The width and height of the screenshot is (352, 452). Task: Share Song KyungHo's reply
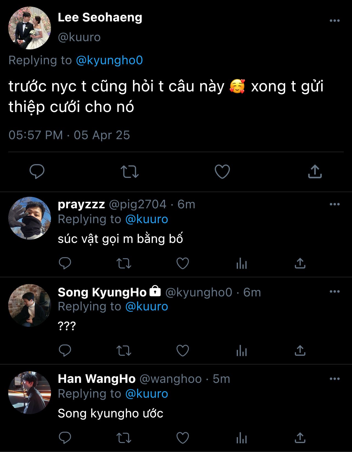[300, 351]
